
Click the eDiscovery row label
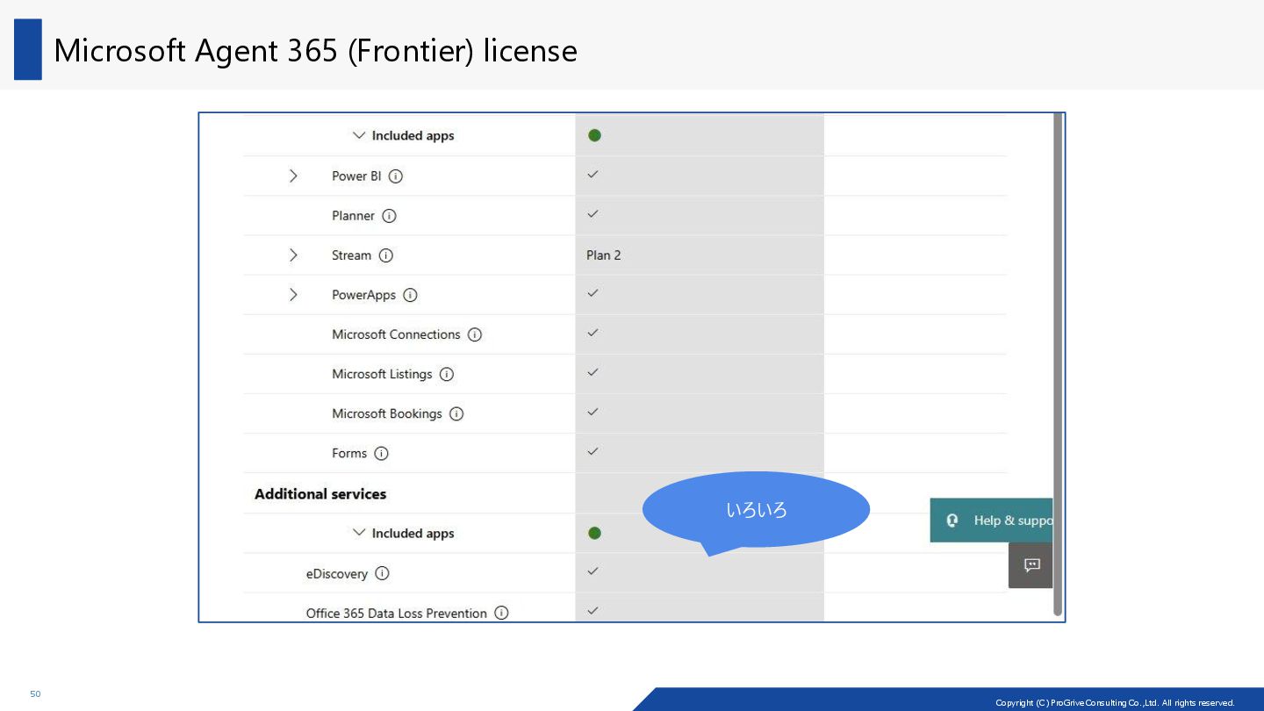pos(337,574)
